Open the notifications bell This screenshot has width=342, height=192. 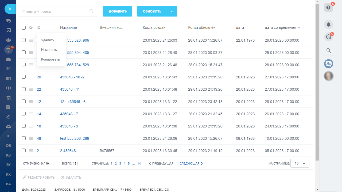pos(328,25)
